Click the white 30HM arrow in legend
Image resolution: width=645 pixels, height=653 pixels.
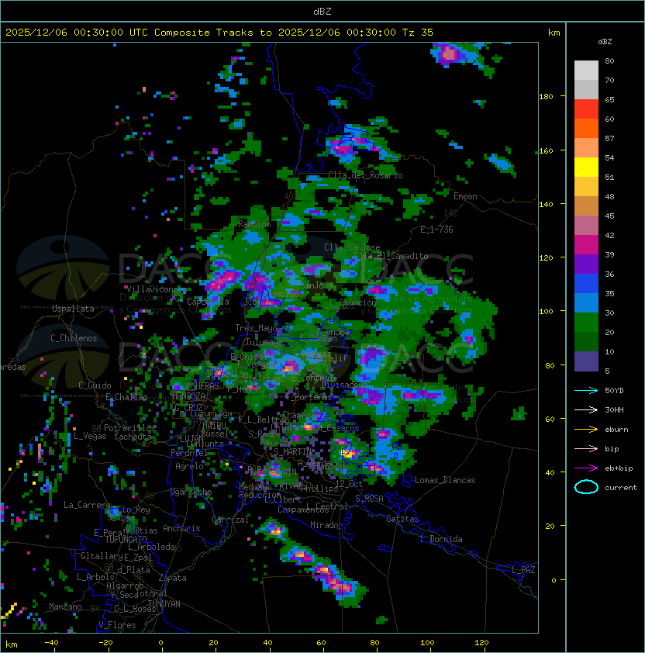coord(586,409)
